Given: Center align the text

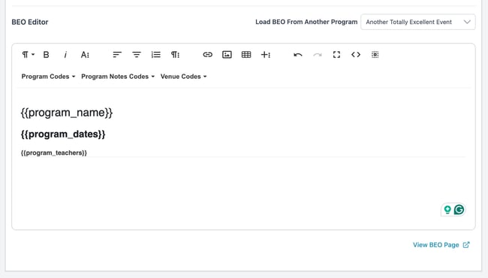Looking at the screenshot, I should (x=137, y=55).
